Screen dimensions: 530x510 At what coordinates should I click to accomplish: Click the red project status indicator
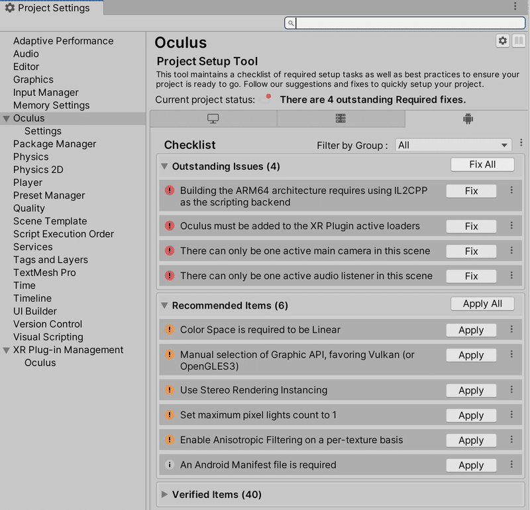(x=268, y=97)
